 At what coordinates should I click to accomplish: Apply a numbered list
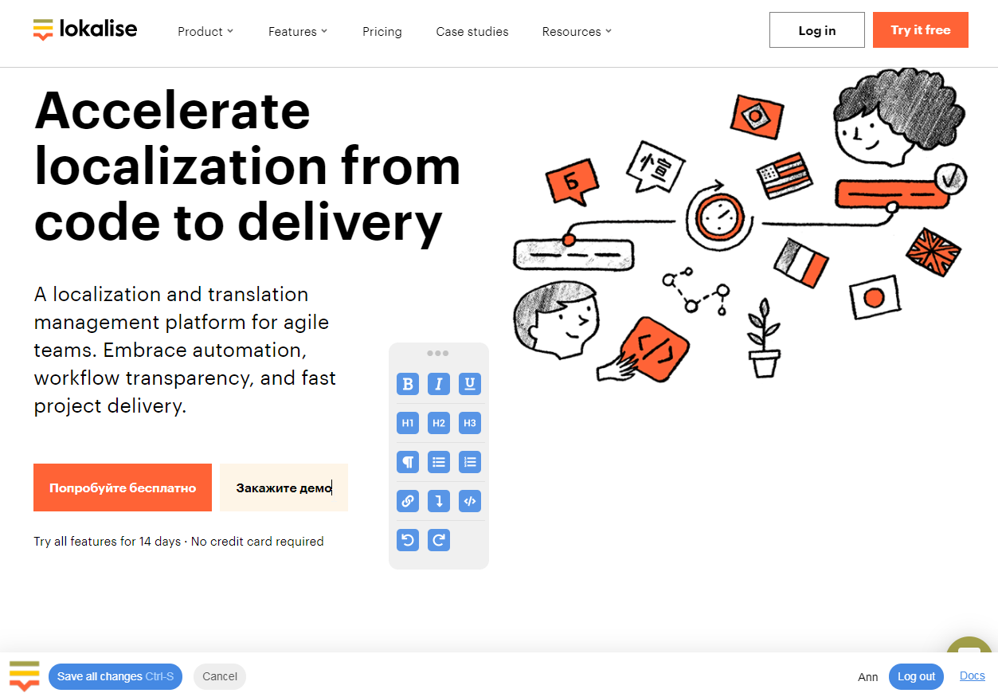coord(469,461)
